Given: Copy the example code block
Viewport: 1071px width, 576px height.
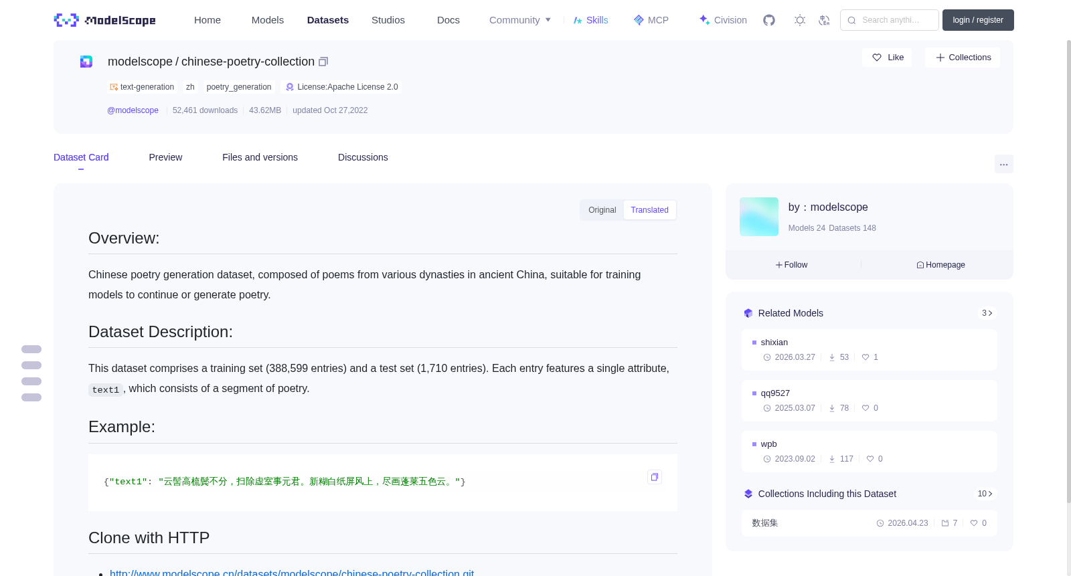Looking at the screenshot, I should (655, 477).
